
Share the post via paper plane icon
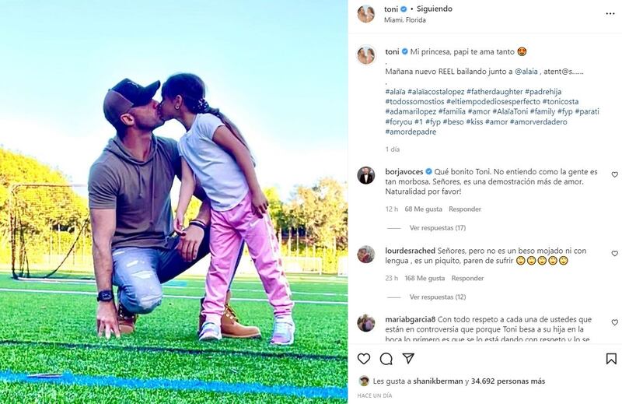408,358
